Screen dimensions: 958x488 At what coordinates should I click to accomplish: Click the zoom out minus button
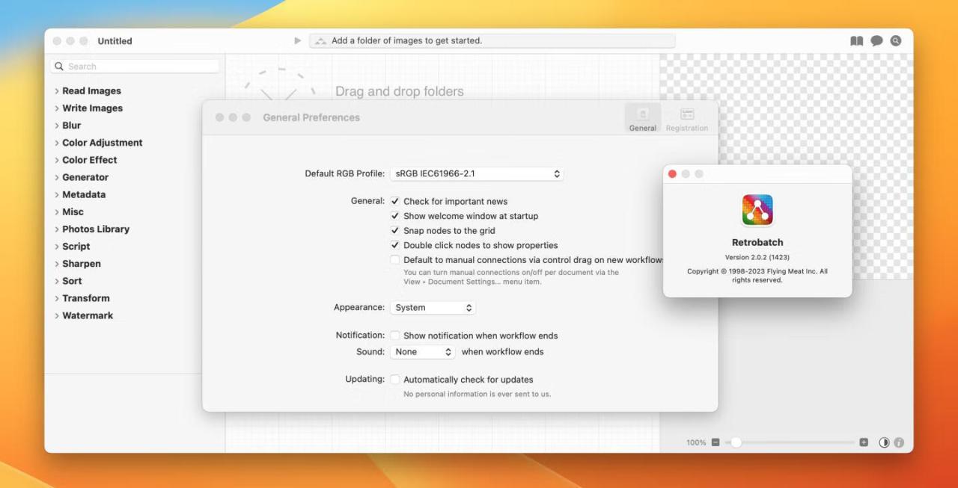click(x=716, y=442)
